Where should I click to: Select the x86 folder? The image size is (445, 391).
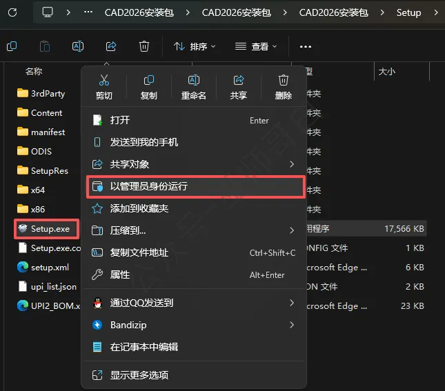[x=31, y=209]
